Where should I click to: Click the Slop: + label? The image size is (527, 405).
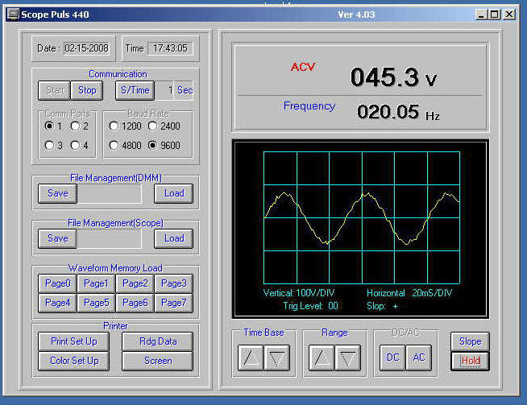382,306
